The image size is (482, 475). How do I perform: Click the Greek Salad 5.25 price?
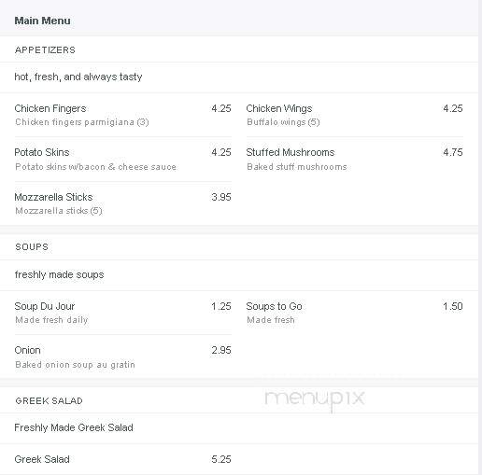221,459
